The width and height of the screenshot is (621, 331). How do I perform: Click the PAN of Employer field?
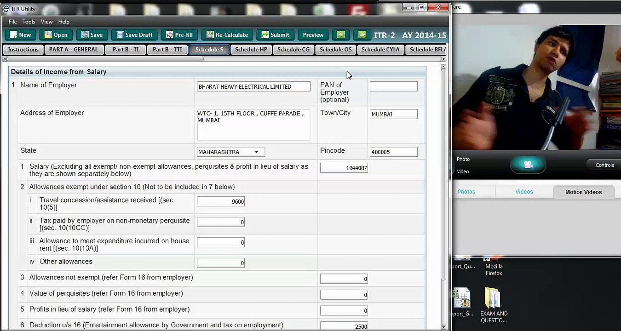click(x=393, y=86)
